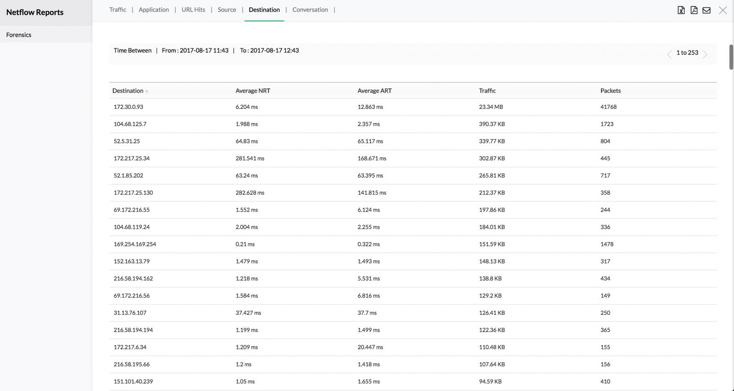Screen dimensions: 734x391
Task: Click the From date 2017-08-17 11:43
Action: coord(204,50)
